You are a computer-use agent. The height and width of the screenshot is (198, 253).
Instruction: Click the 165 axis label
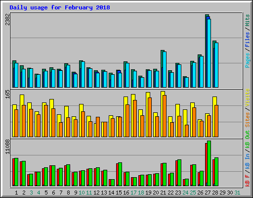pos(7,94)
